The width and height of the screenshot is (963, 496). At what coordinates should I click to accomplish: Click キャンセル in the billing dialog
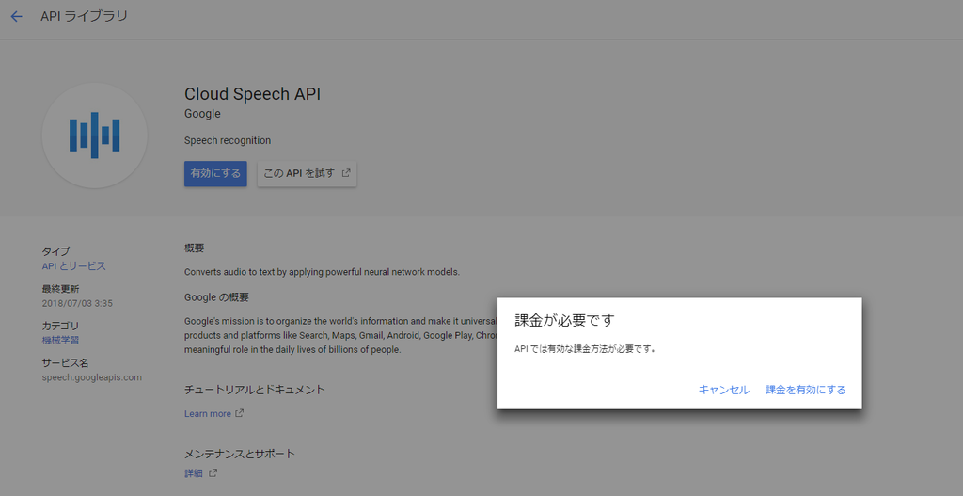723,390
